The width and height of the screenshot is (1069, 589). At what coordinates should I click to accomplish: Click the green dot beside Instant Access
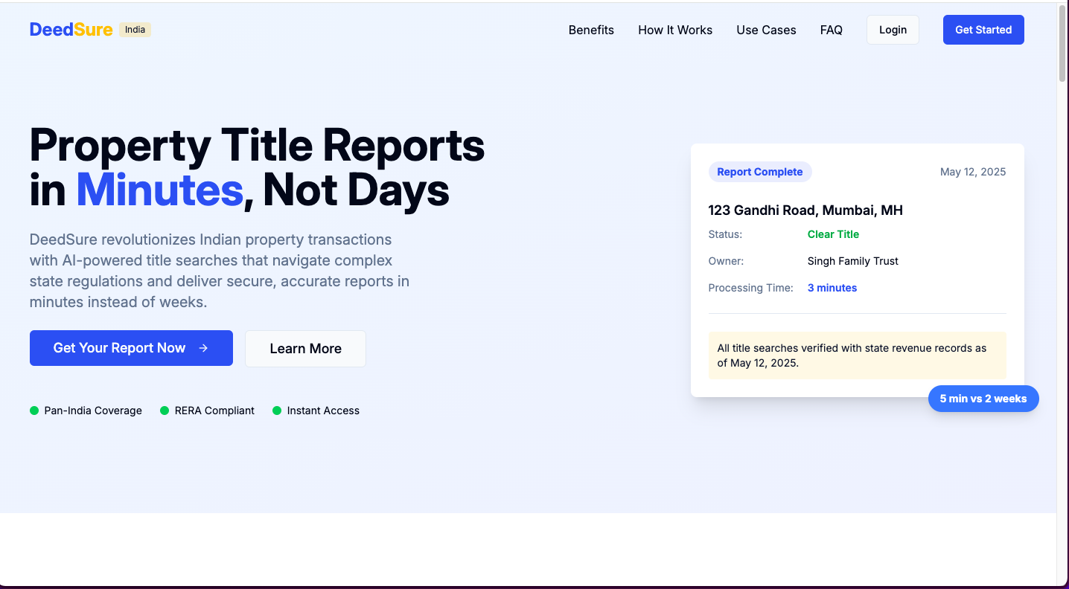277,411
